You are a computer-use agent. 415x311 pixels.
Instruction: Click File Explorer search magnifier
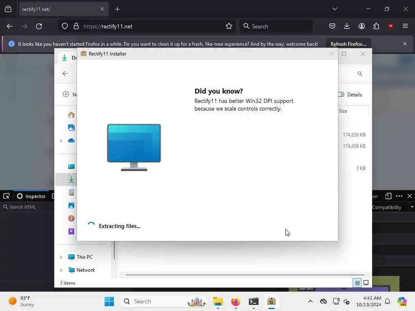click(x=360, y=74)
